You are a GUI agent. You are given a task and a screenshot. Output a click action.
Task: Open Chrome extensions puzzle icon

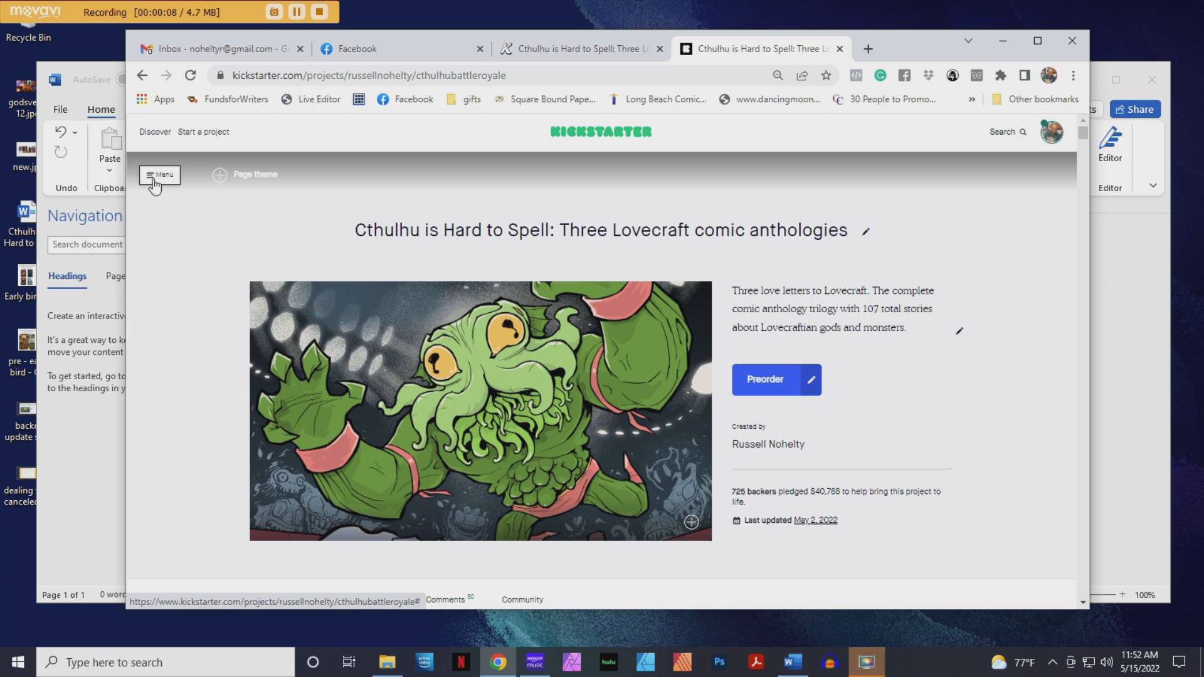(x=1000, y=75)
